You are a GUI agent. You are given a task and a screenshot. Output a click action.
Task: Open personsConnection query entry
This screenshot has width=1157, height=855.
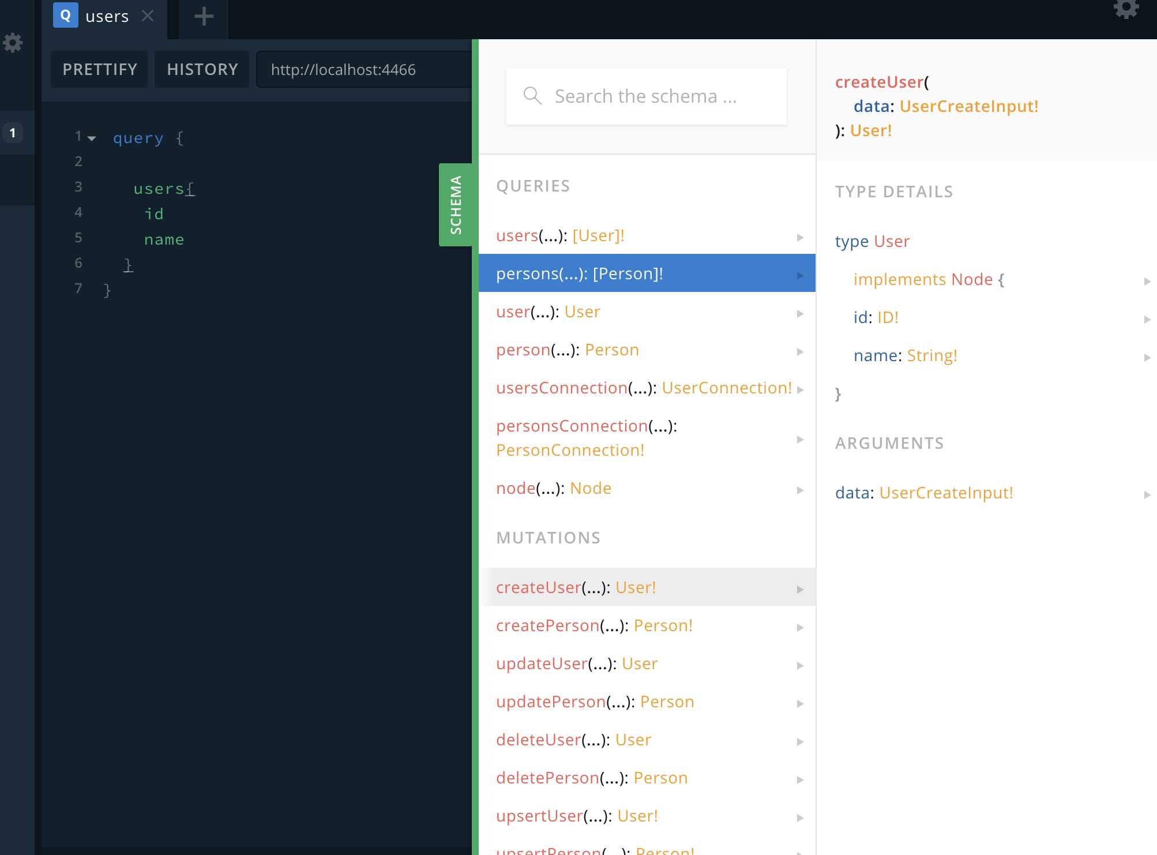point(647,438)
